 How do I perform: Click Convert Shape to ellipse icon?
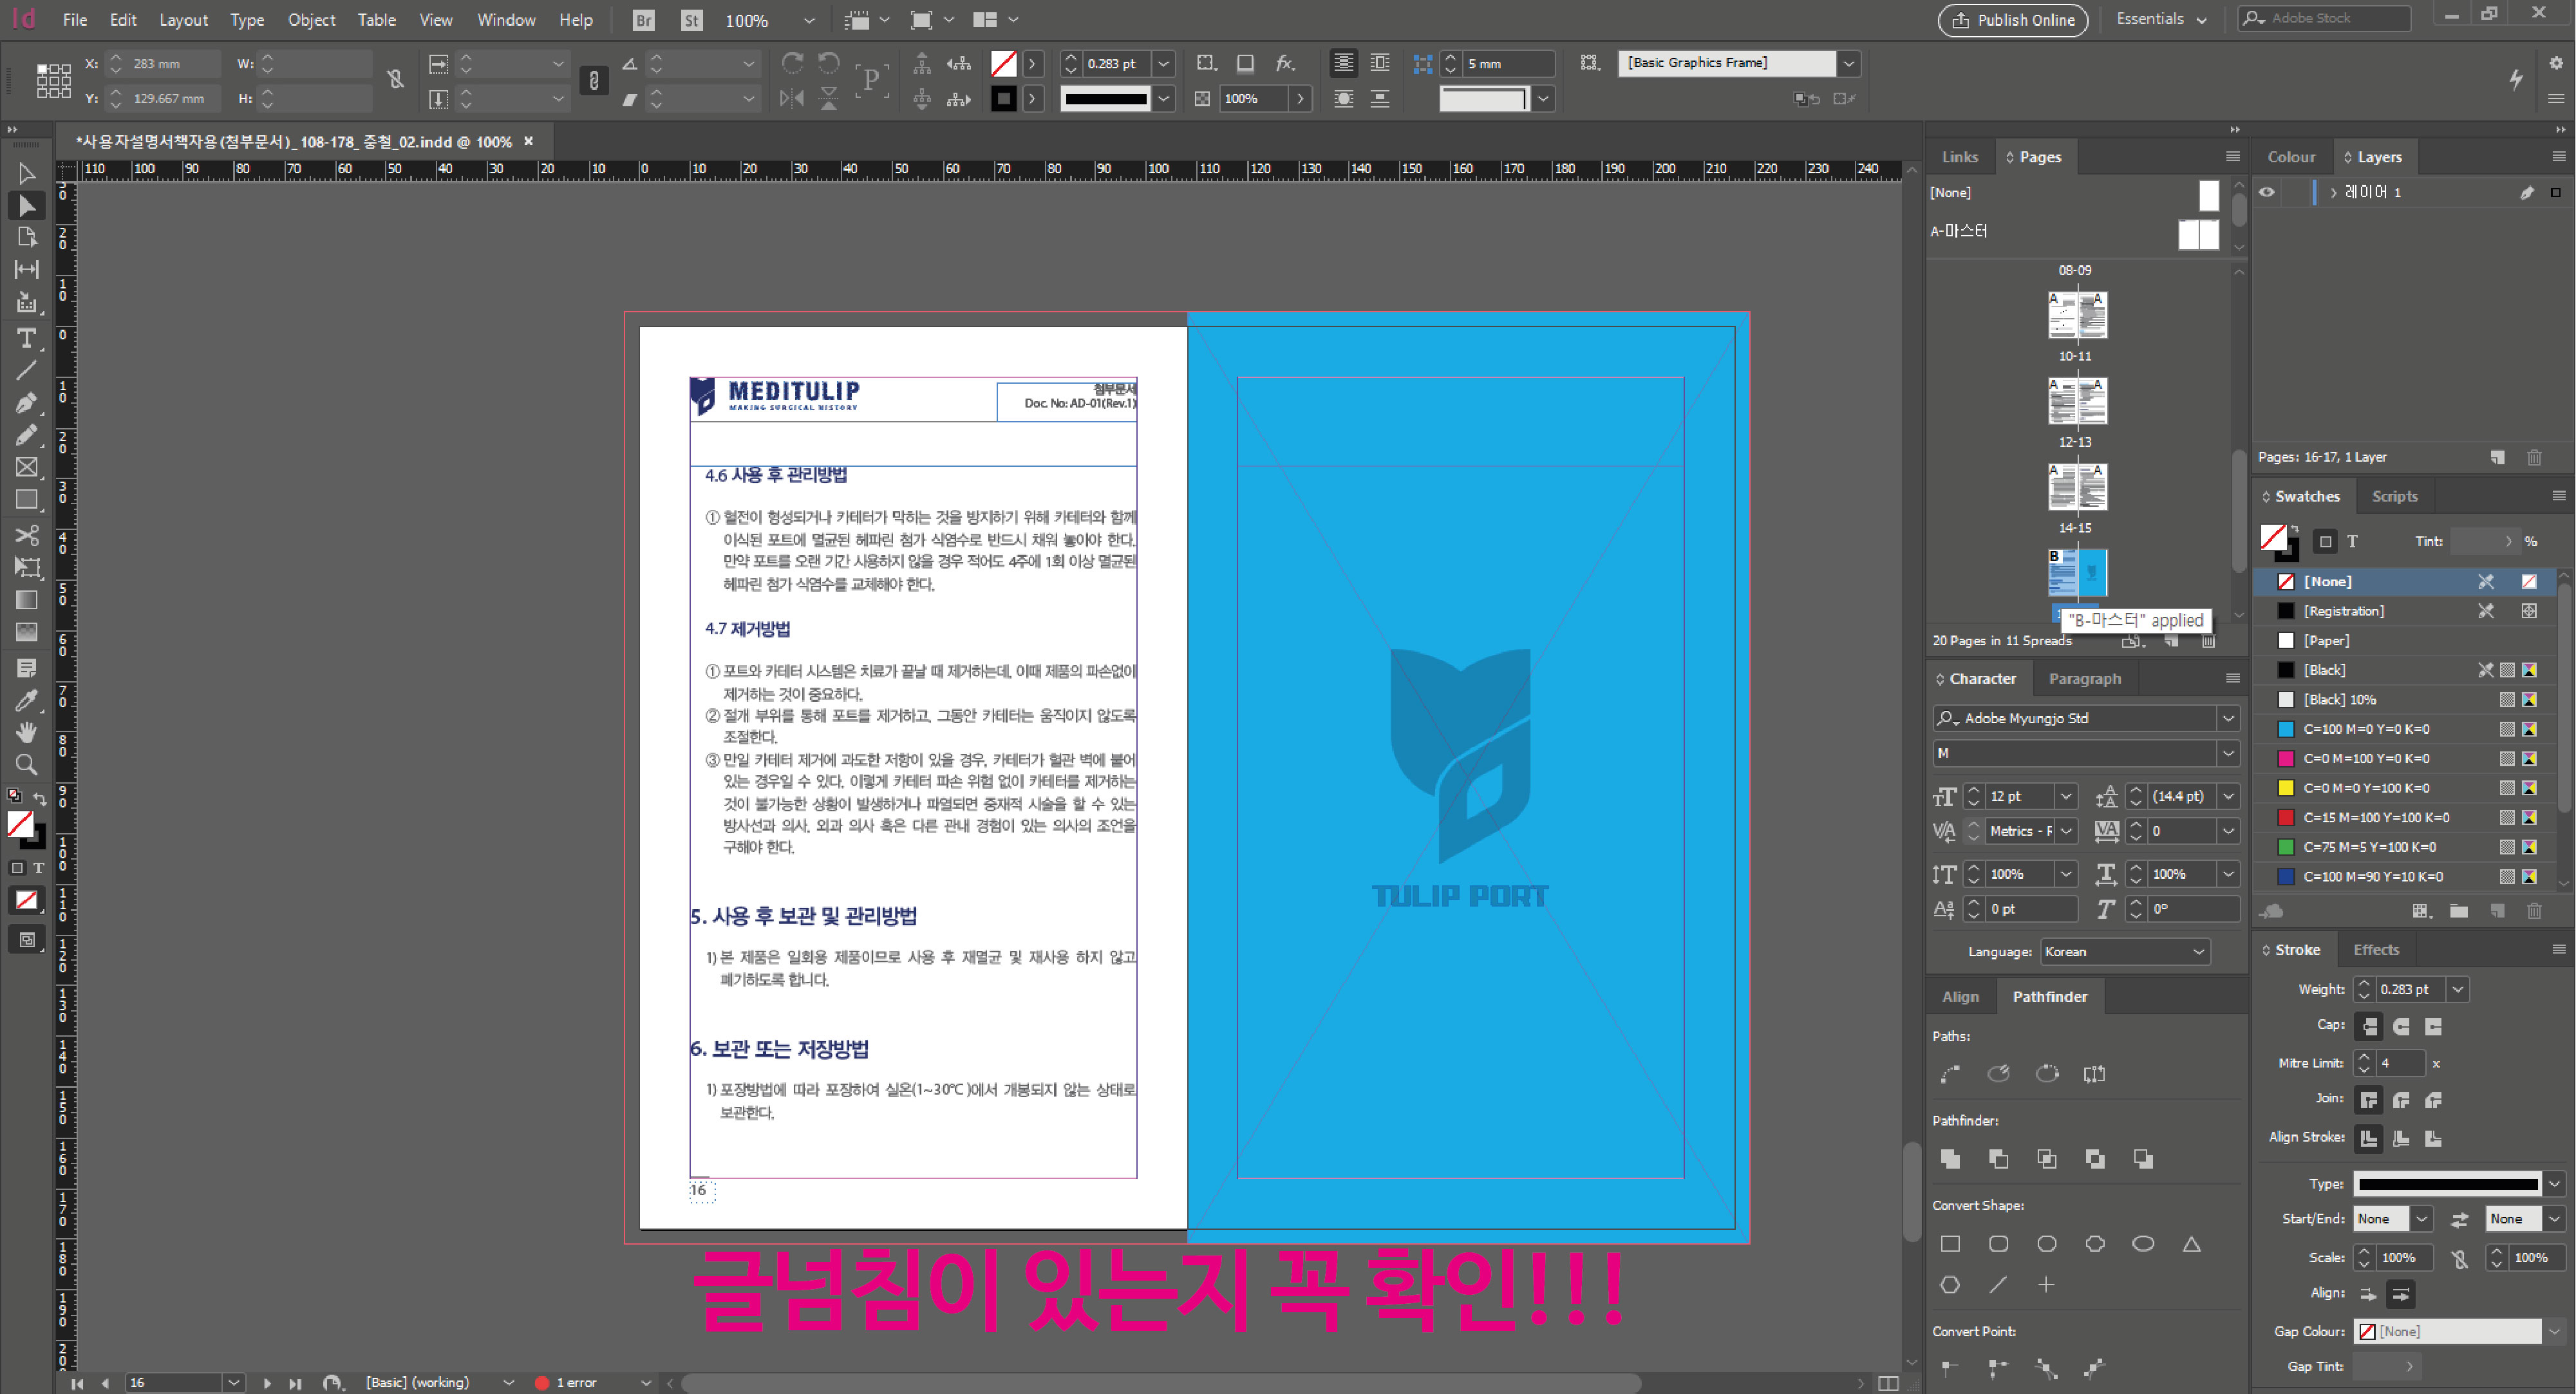2143,1243
